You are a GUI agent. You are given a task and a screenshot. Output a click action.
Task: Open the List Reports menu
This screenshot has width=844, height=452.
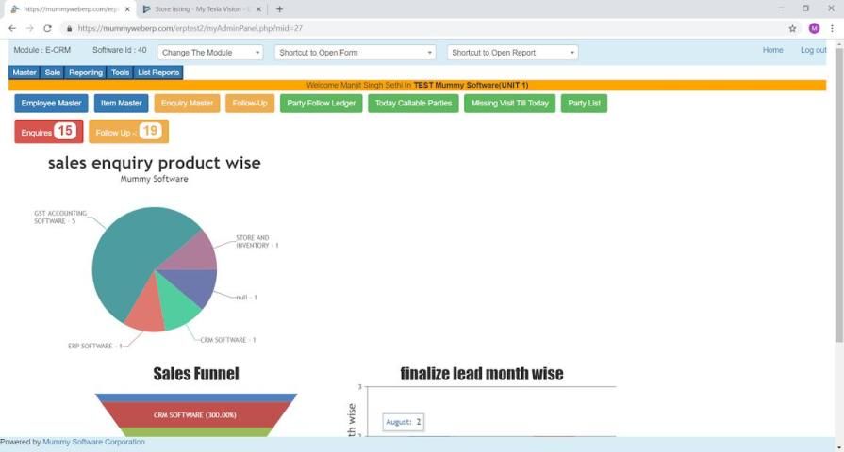click(x=157, y=73)
